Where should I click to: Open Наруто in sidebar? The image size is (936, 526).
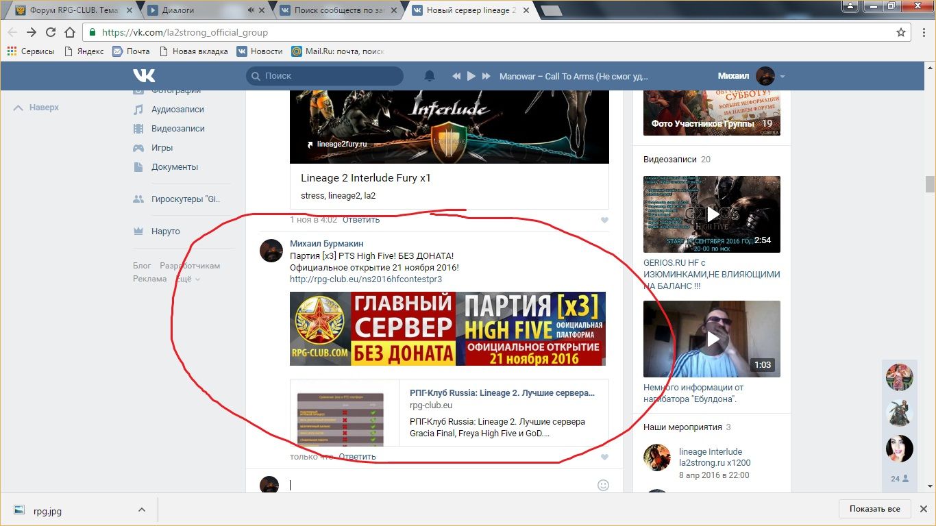coord(165,231)
